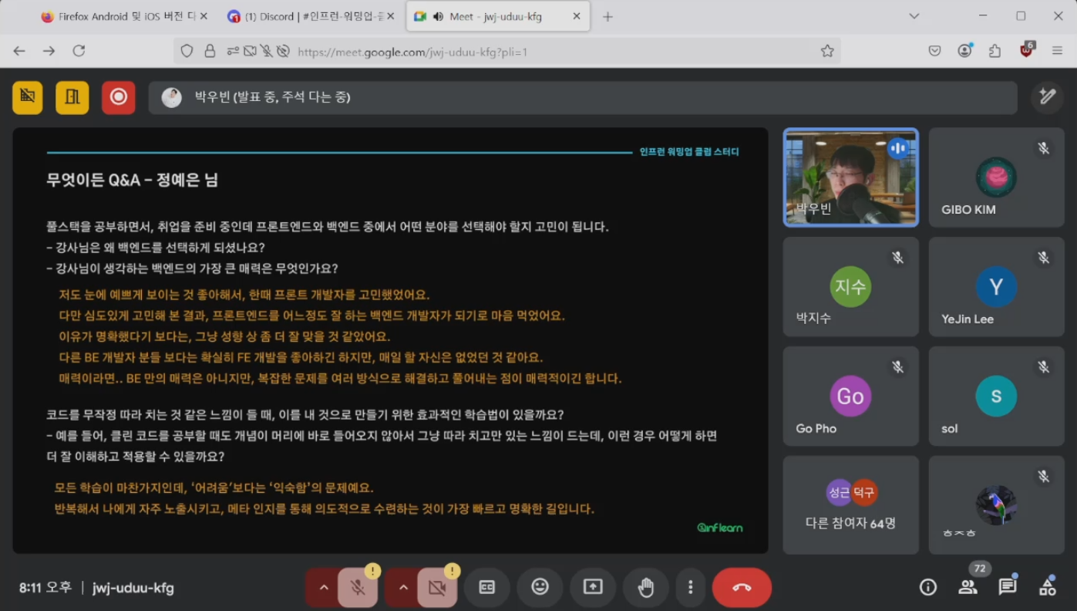The height and width of the screenshot is (611, 1077).
Task: Click the tracking protection shield icon
Action: 187,51
